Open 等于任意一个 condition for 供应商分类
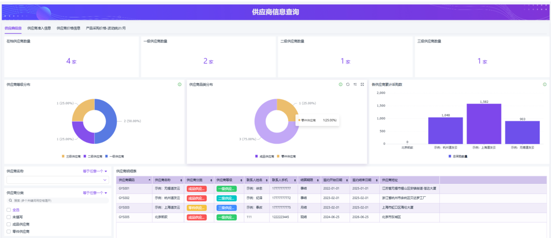Viewport: 551px width, 238px height. [x=95, y=193]
